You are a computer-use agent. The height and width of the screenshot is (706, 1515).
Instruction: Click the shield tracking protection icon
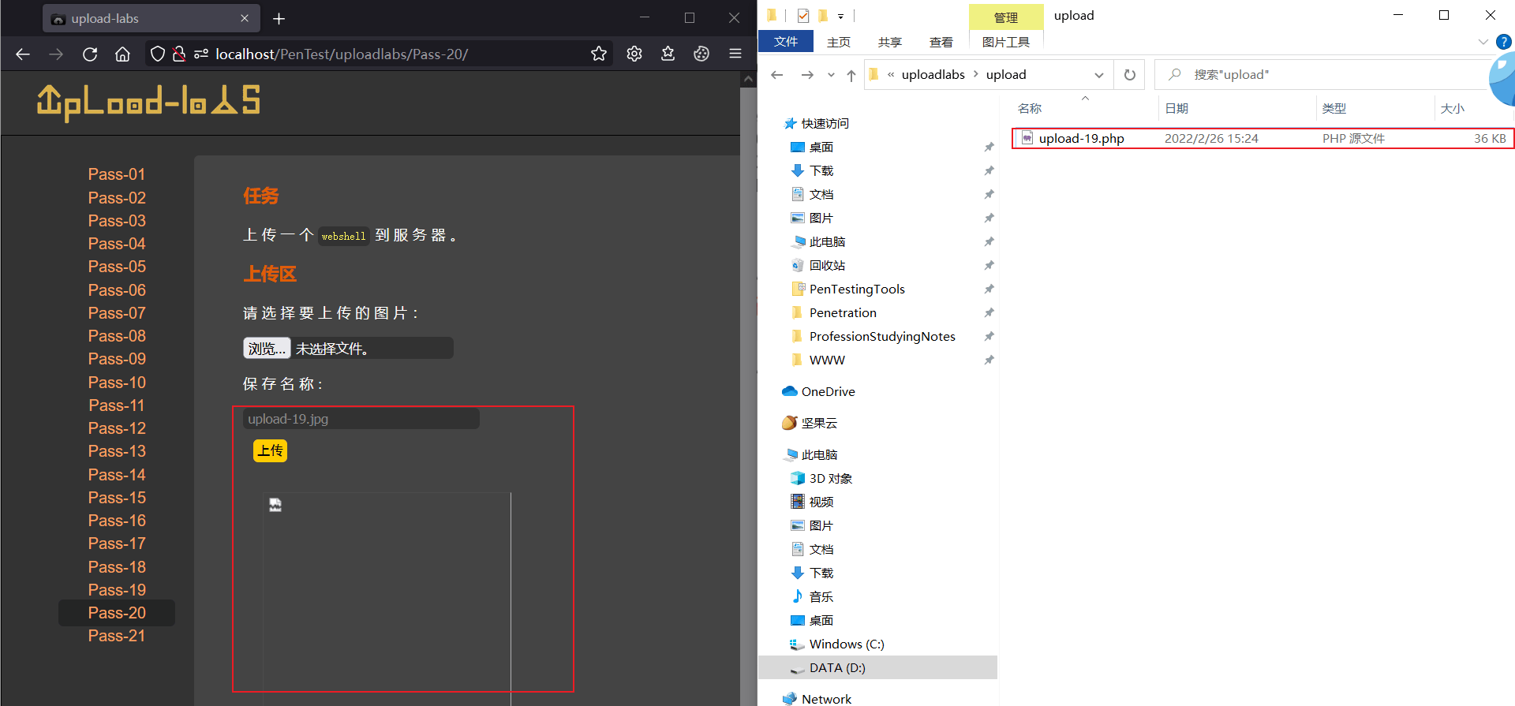click(x=158, y=54)
